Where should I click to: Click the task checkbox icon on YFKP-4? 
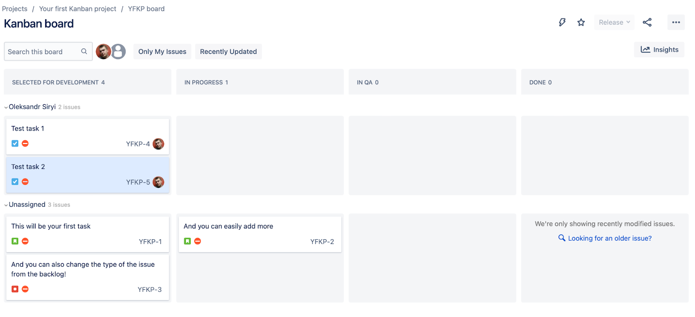pyautogui.click(x=15, y=143)
